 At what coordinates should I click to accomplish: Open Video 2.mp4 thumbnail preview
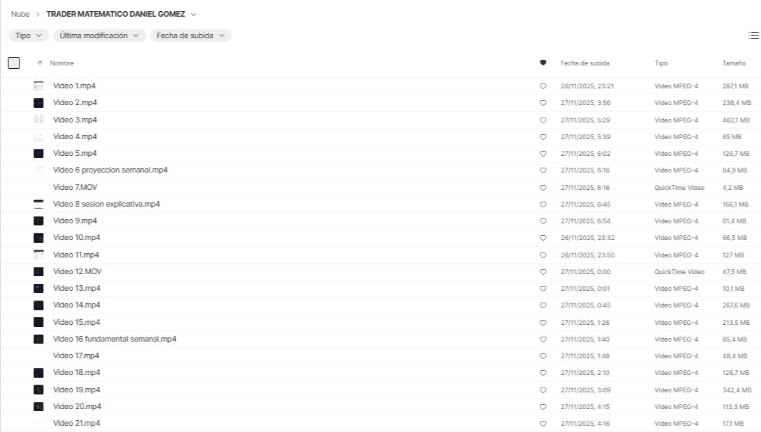[39, 103]
